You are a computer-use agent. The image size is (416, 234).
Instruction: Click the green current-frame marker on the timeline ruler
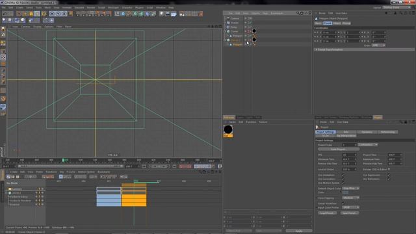(64, 160)
